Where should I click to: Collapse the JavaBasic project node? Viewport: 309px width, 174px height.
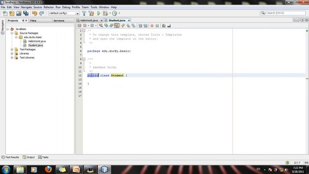pos(8,29)
